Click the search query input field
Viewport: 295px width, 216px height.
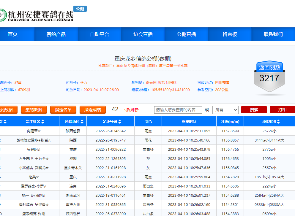tap(178, 110)
